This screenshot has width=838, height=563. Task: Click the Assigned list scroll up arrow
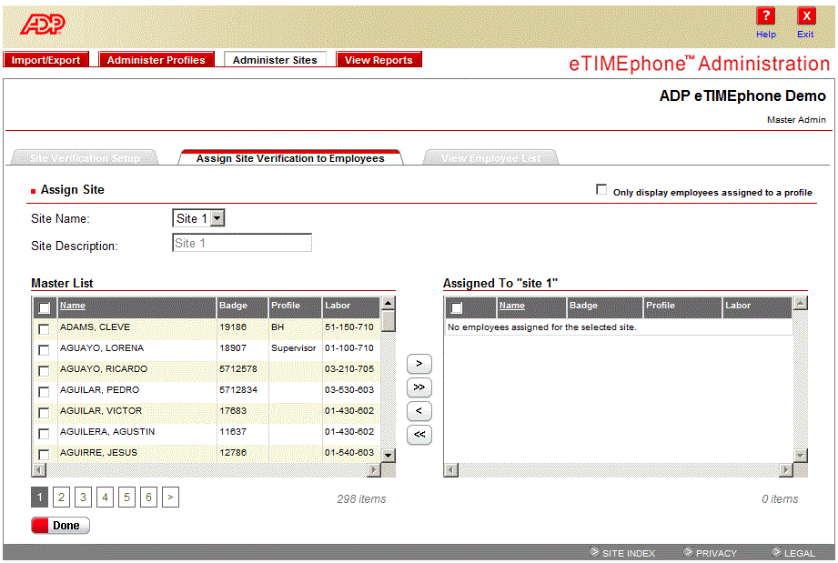(800, 304)
